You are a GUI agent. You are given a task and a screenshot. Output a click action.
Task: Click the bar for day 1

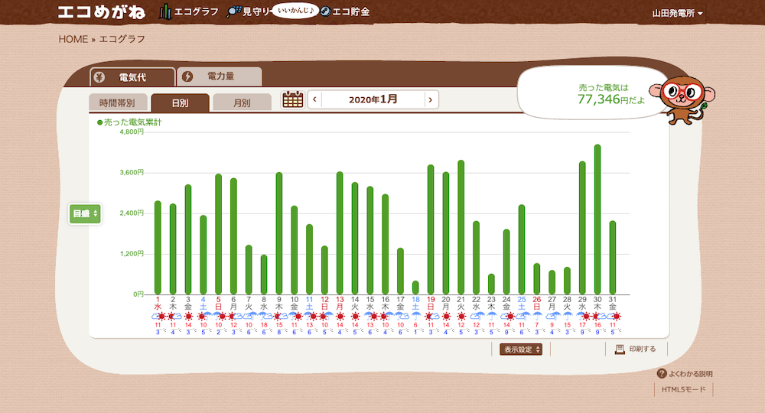(158, 248)
